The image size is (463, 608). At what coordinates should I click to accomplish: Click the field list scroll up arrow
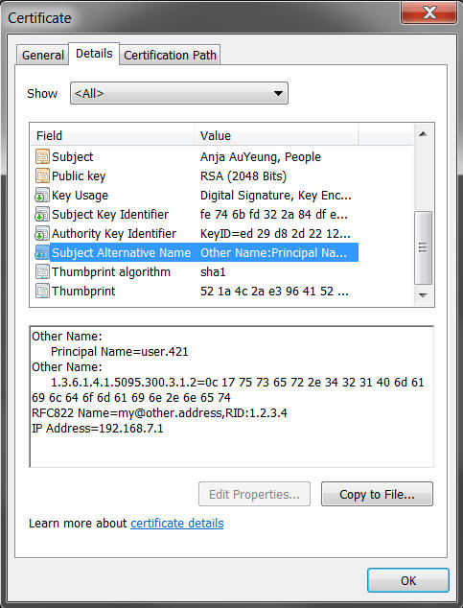pos(423,134)
